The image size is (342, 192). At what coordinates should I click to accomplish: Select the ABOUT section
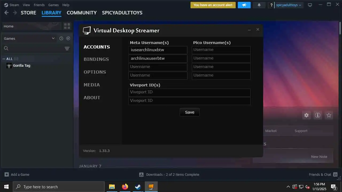coord(92,98)
